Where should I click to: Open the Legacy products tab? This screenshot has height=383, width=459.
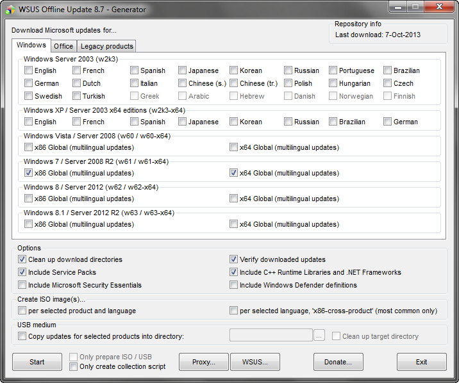pyautogui.click(x=106, y=46)
